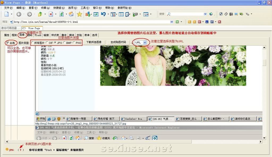The height and width of the screenshot is (157, 272).
Task: Select the BMP image type radio button
Action: point(64,43)
